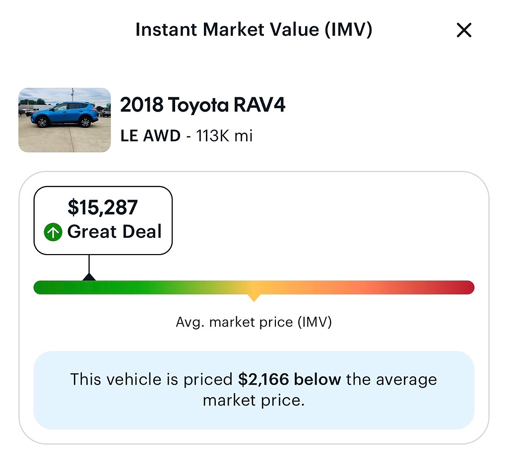Click the yellow average market price pointer
The height and width of the screenshot is (463, 508).
coord(254,298)
